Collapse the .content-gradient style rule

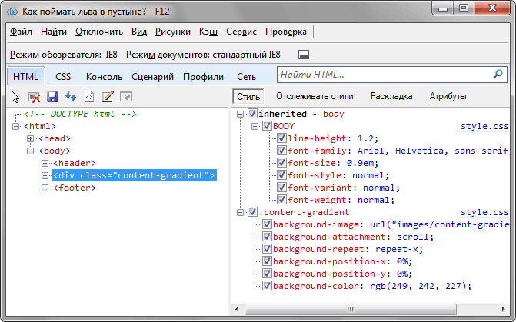[x=241, y=212]
